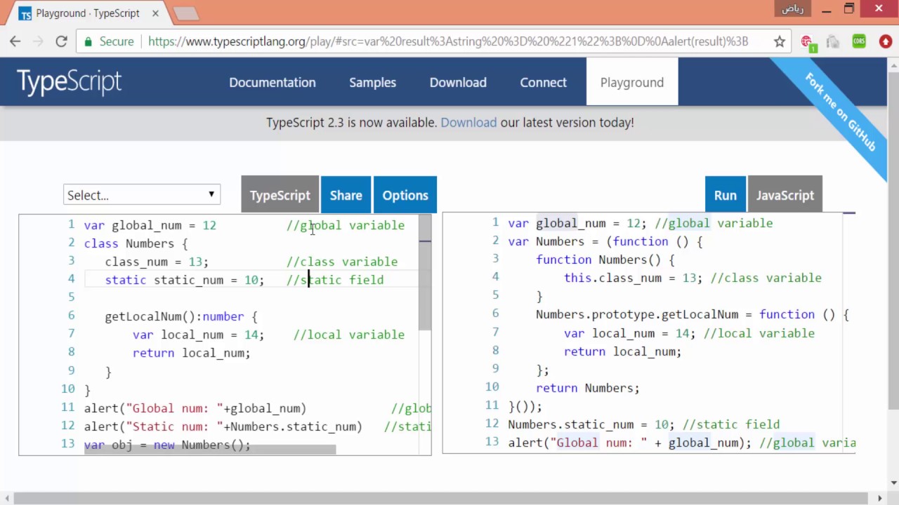Click 'var Numbers = (function () {' in JavaScript output
899x505 pixels.
coord(605,241)
